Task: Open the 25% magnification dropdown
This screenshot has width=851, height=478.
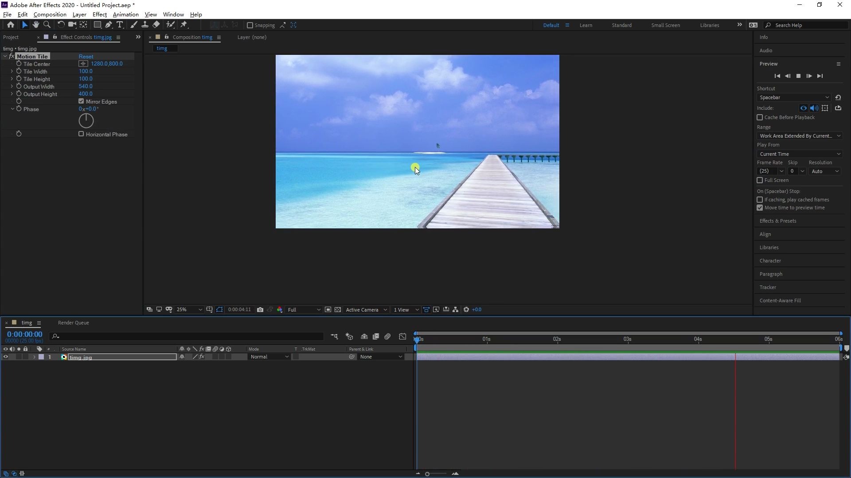Action: point(189,310)
